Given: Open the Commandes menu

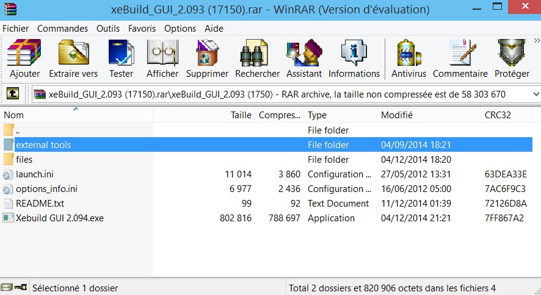Looking at the screenshot, I should 62,29.
